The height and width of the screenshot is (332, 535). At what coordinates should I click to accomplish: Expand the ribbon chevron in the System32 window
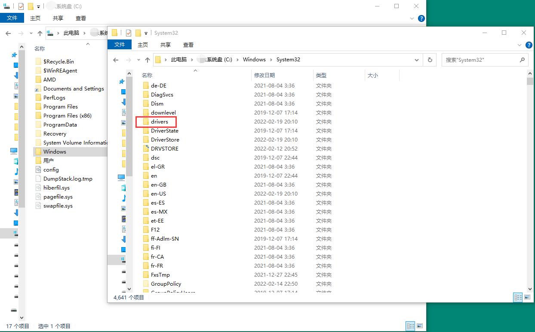coord(520,45)
